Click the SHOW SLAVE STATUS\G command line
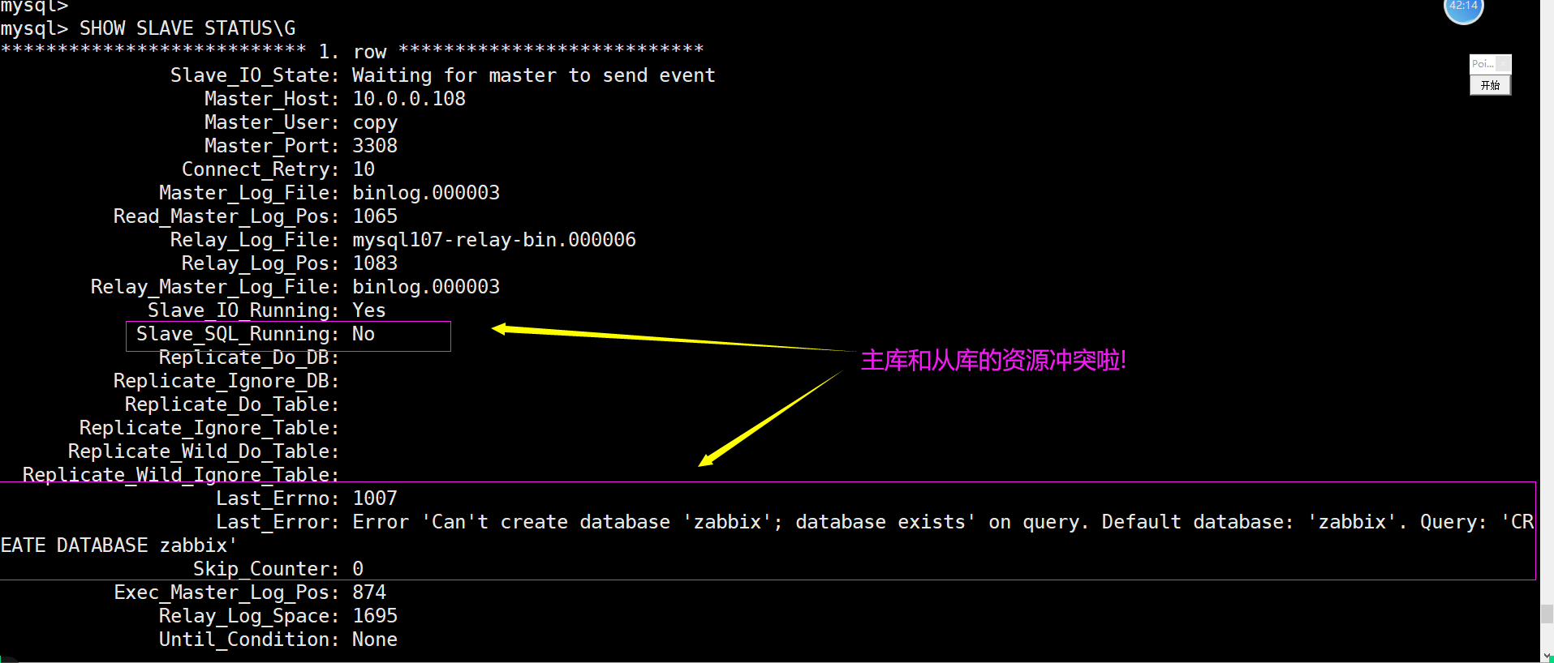This screenshot has height=663, width=1554. (187, 28)
